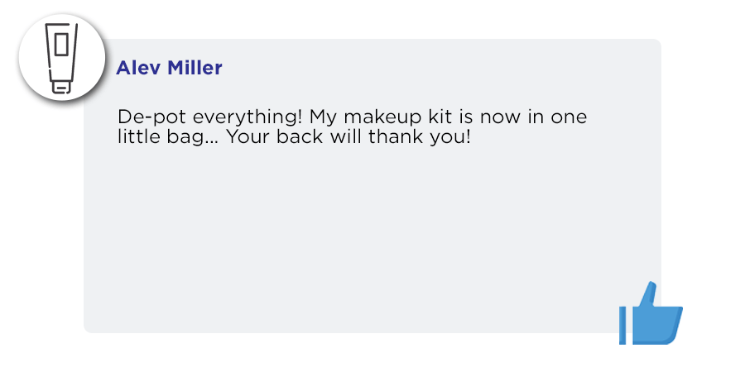Select the text Your back will thank you!

pos(348,137)
